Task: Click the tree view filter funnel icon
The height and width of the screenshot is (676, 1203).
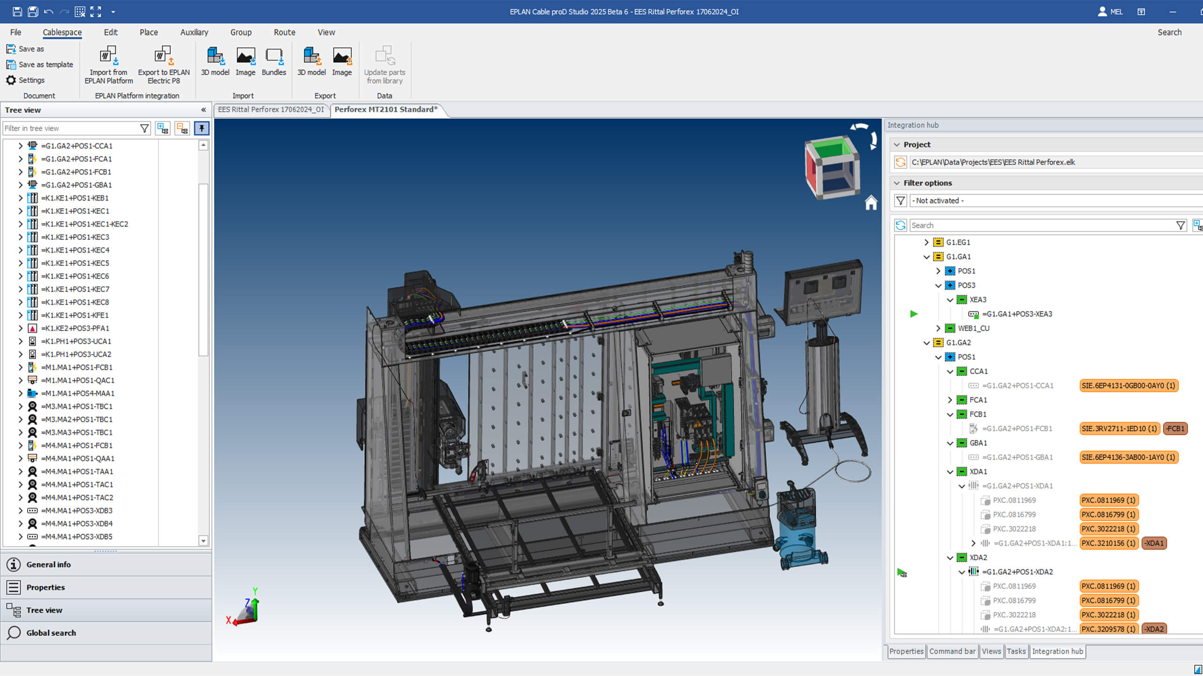Action: pos(144,128)
